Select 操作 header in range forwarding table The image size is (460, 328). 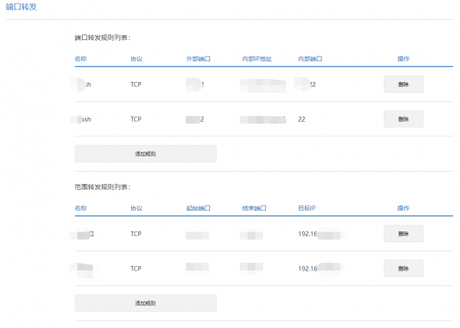pyautogui.click(x=403, y=208)
